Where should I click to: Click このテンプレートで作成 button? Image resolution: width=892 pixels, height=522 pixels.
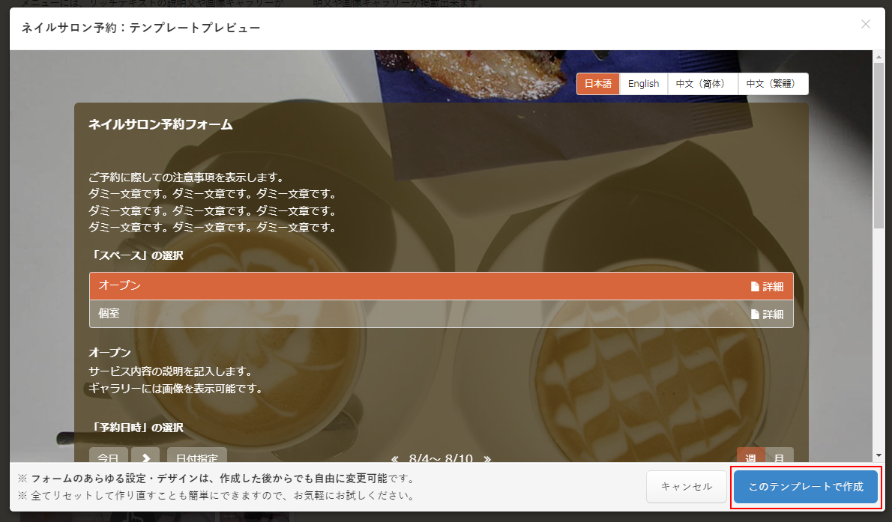click(805, 487)
